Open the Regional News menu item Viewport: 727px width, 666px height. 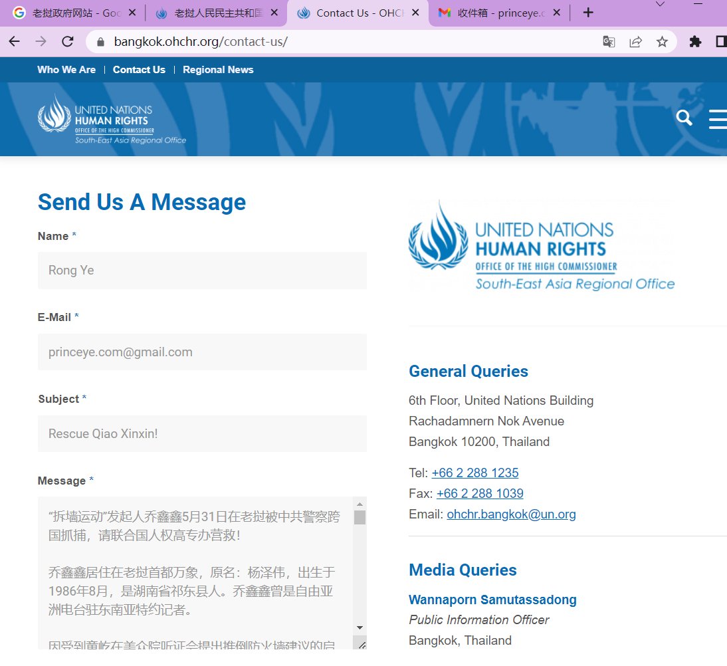218,70
